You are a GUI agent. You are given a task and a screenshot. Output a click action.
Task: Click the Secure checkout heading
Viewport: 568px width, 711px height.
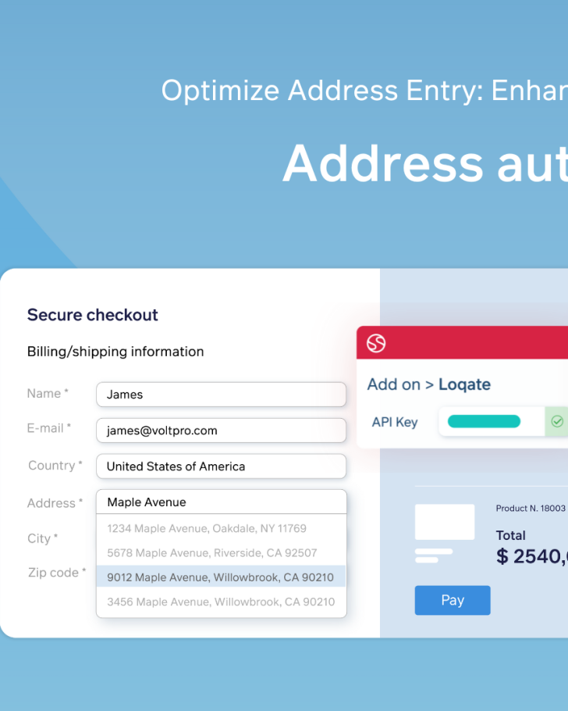92,315
